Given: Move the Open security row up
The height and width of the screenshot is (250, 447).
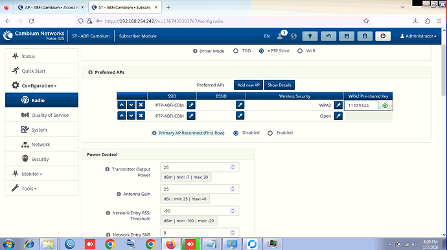Looking at the screenshot, I should point(122,116).
